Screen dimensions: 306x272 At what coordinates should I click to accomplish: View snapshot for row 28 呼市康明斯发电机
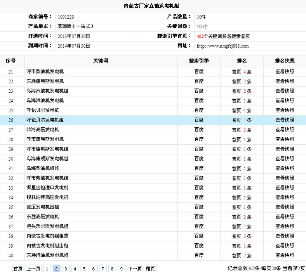coord(285,139)
